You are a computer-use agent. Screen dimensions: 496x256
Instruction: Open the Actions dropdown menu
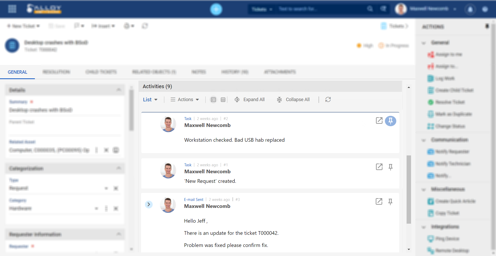coord(185,100)
